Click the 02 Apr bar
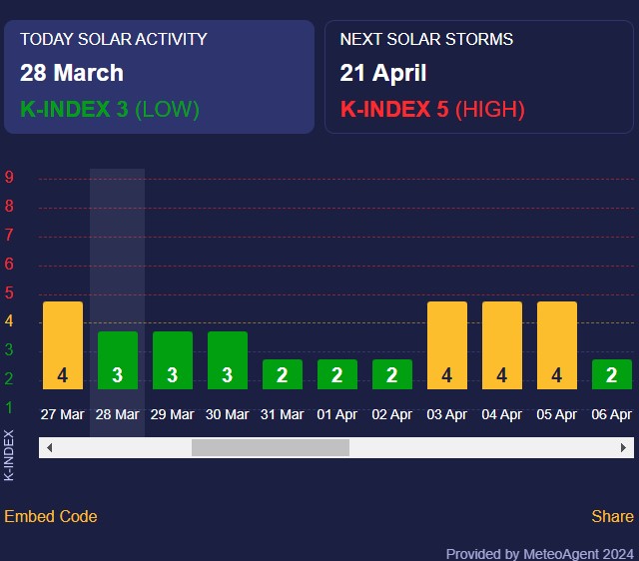Image resolution: width=639 pixels, height=561 pixels. coord(392,374)
